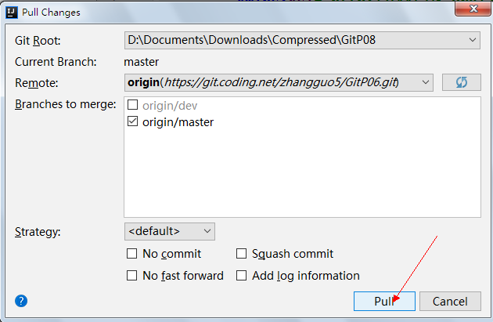The image size is (493, 322).
Task: Uncheck the origin/master branch checkbox
Action: coord(132,121)
